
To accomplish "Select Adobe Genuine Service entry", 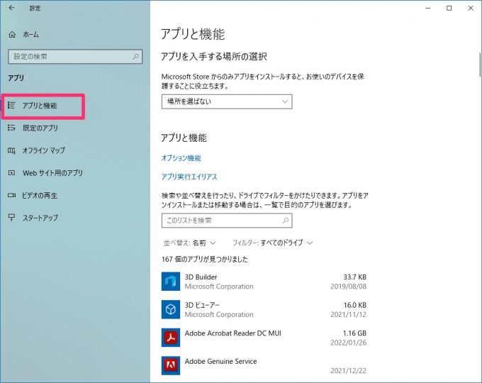I will click(264, 365).
